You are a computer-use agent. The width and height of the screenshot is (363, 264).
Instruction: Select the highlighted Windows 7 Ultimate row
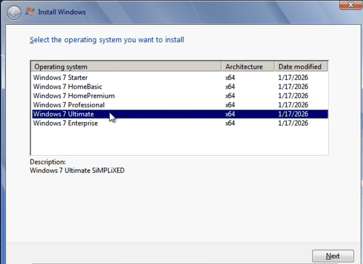[64, 114]
